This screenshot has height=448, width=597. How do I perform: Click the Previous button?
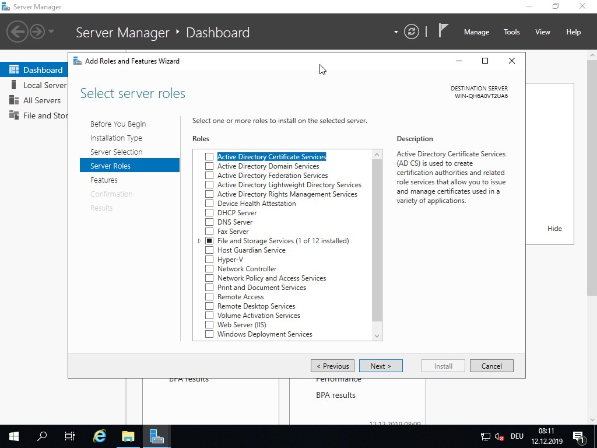[332, 366]
